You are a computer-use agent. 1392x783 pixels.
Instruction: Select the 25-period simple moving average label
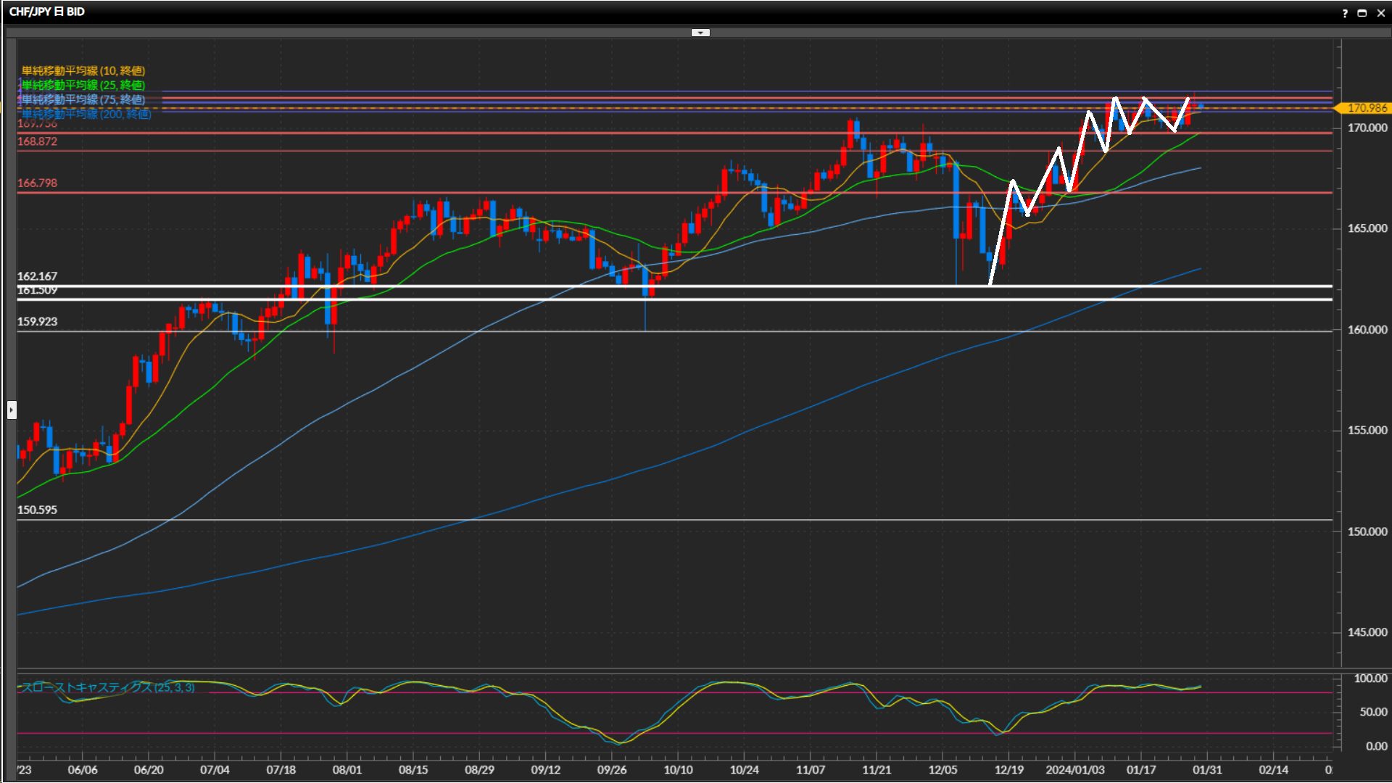point(83,85)
